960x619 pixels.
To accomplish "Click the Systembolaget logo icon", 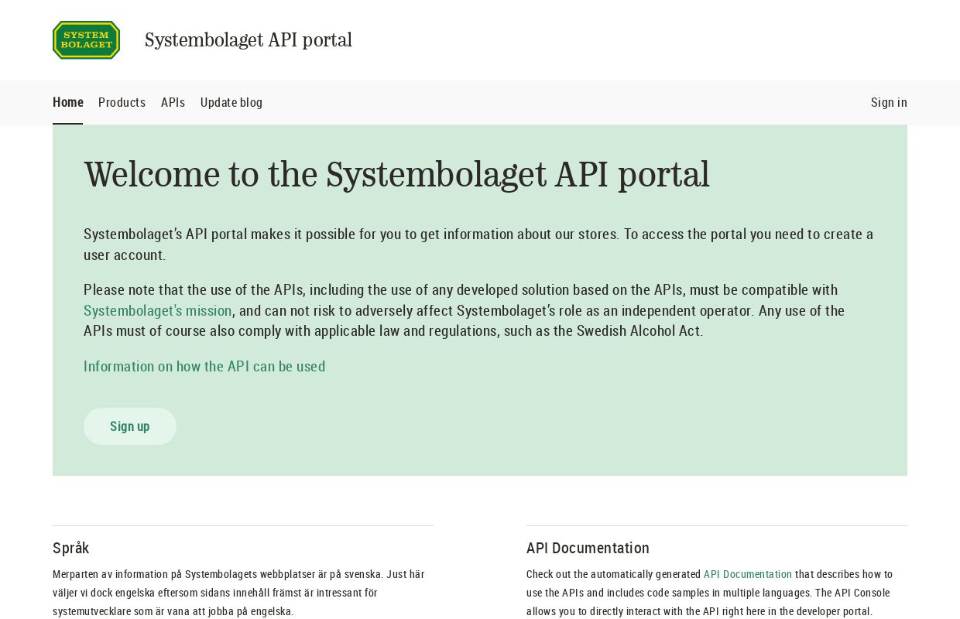I will click(86, 40).
